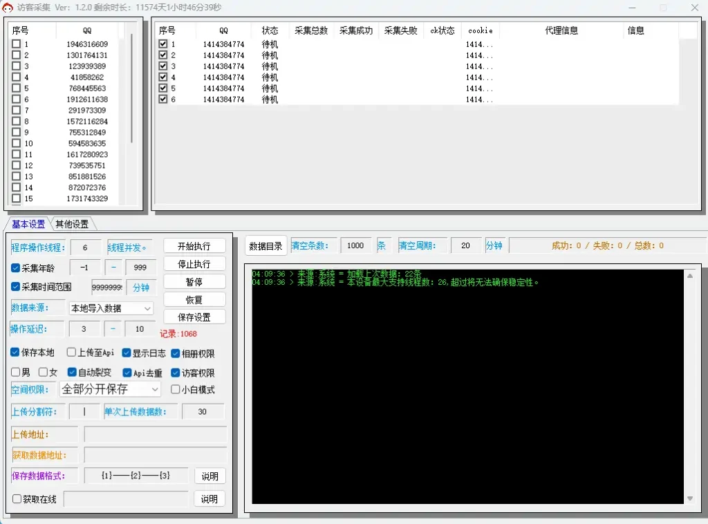Click the 成功/失败/总数 status text
This screenshot has height=524, width=708.
point(607,245)
